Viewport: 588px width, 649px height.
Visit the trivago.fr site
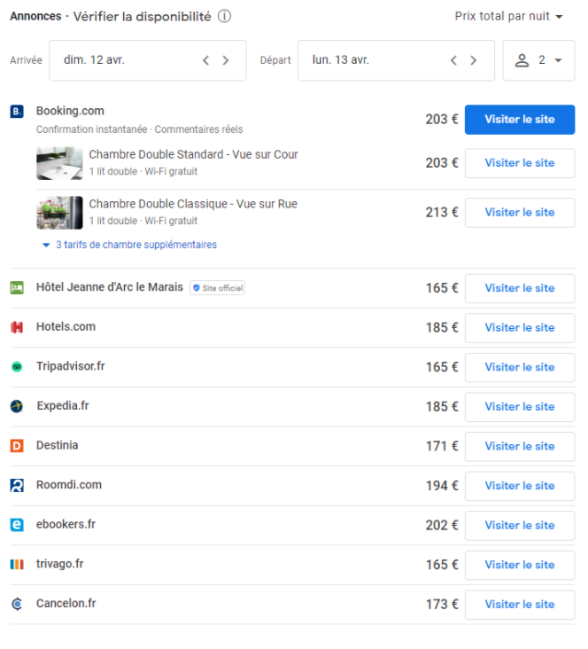[x=520, y=565]
